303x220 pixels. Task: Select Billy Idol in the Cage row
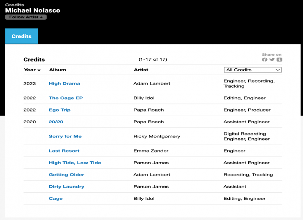[x=144, y=199]
